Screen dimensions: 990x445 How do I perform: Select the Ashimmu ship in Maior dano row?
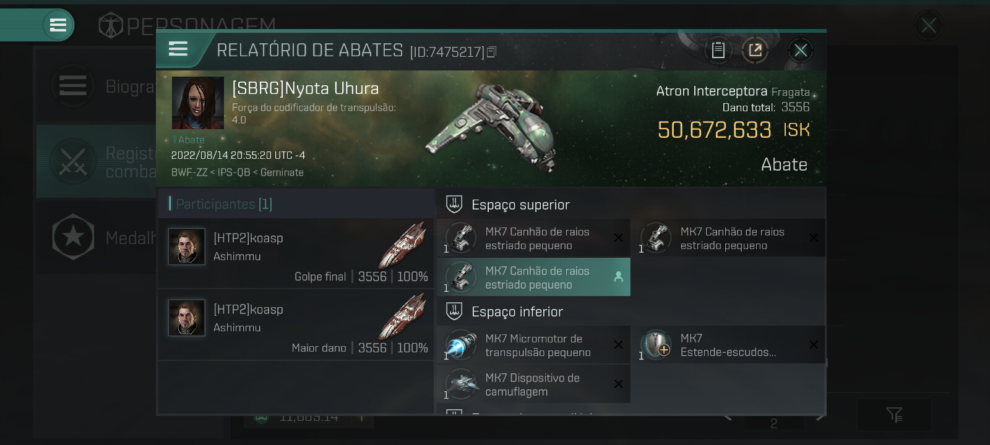pos(403,317)
